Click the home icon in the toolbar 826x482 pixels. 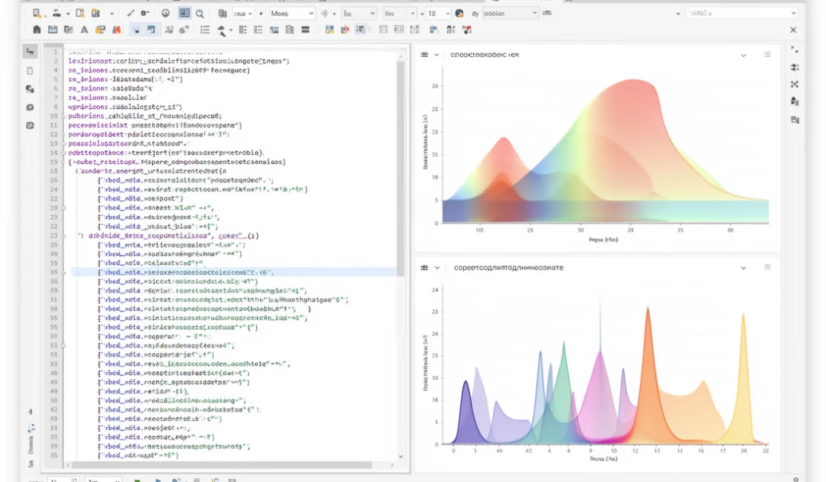click(36, 30)
